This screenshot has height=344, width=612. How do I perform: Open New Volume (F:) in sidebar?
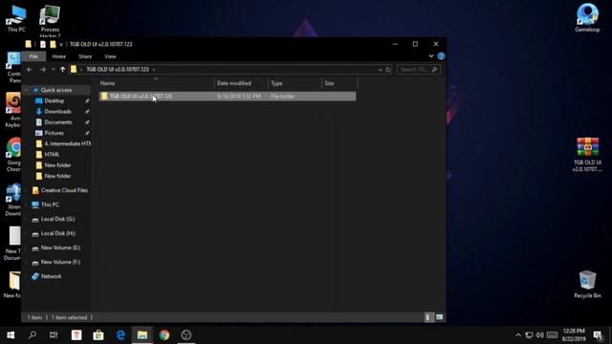click(x=60, y=262)
